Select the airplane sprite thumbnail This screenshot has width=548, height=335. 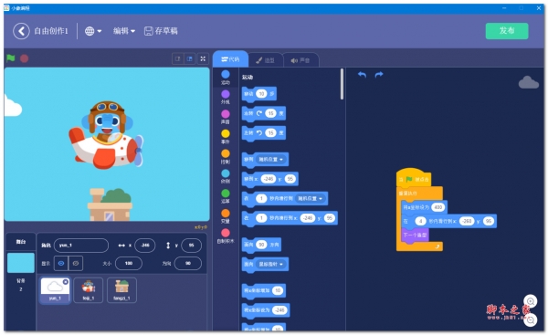[x=88, y=290]
